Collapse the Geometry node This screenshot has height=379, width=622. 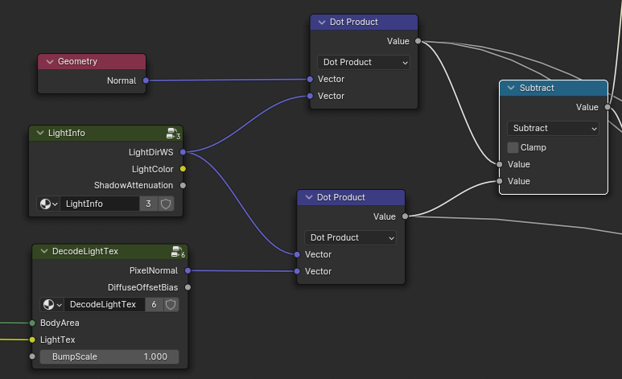click(x=50, y=61)
